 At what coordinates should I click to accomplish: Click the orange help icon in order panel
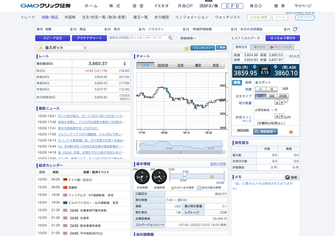pos(291,132)
